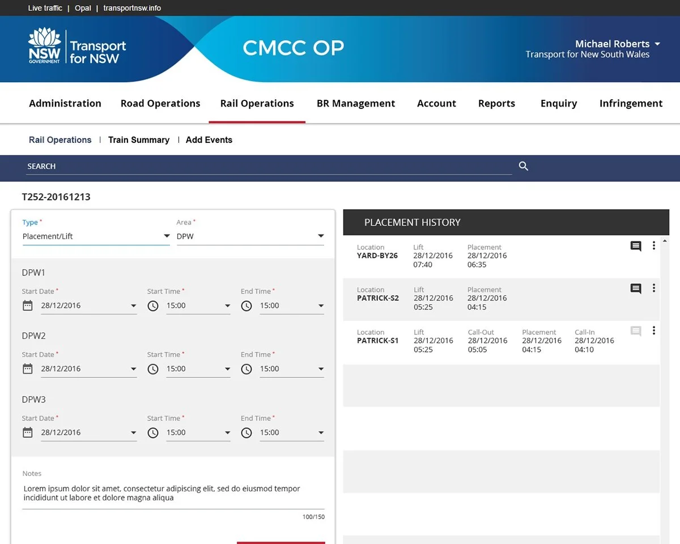680x544 pixels.
Task: Select the Rail Operations main tab
Action: coord(257,103)
